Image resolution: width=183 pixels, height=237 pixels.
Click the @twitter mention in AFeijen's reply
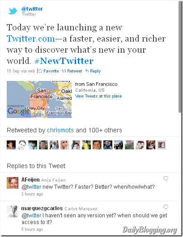pyautogui.click(x=31, y=187)
